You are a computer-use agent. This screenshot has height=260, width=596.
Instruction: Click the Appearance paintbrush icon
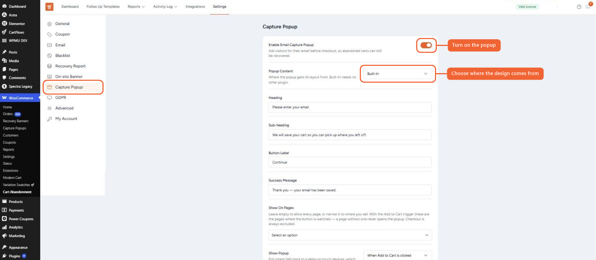(x=4, y=247)
